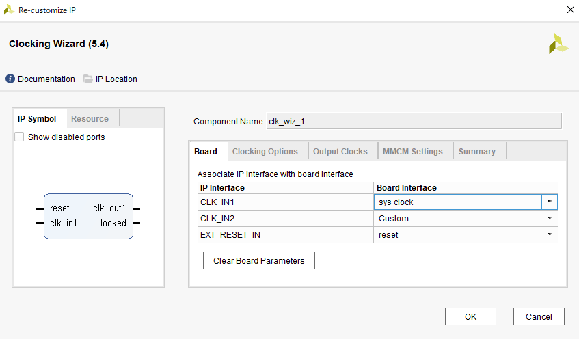579x339 pixels.
Task: Click the Vivado logo in title bar
Action: tap(9, 10)
